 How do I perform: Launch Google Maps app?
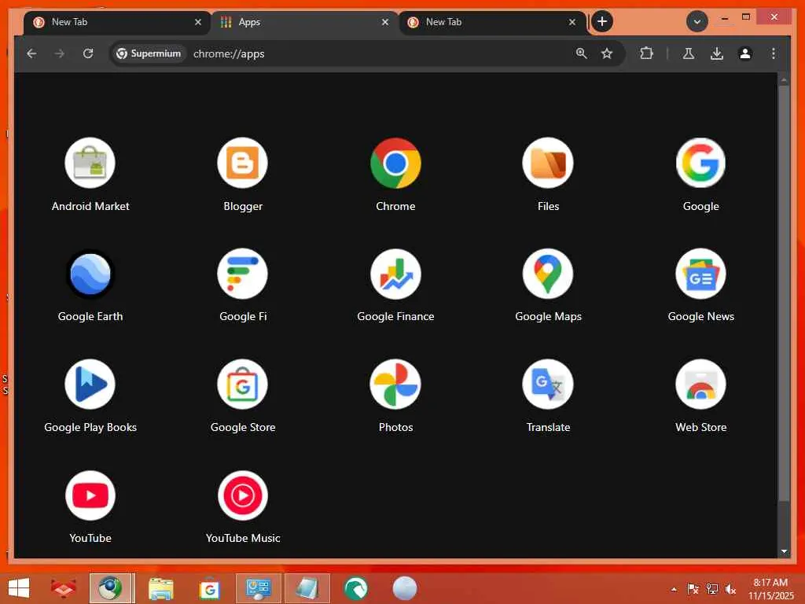(548, 274)
